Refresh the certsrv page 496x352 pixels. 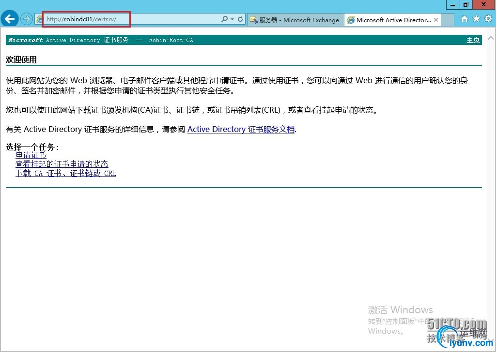[240, 19]
